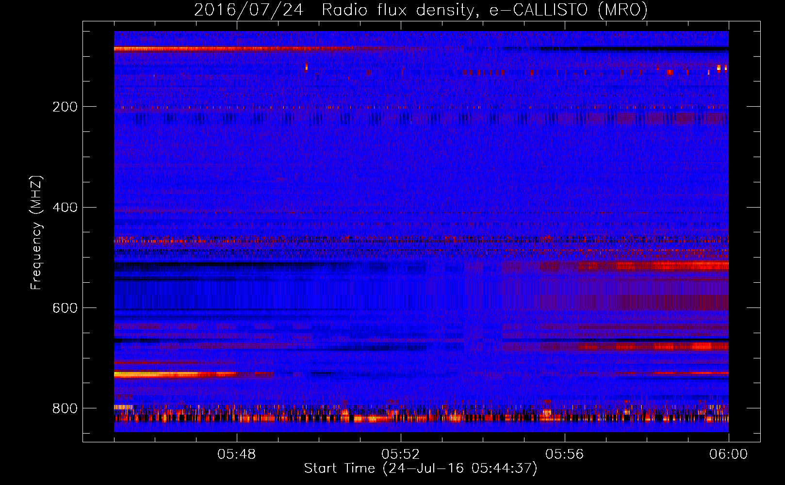
Task: Click the 200 frequency tick label
Action: (65, 107)
